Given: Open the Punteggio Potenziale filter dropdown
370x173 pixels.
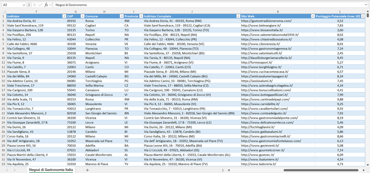Looking at the screenshot, I should (363, 16).
